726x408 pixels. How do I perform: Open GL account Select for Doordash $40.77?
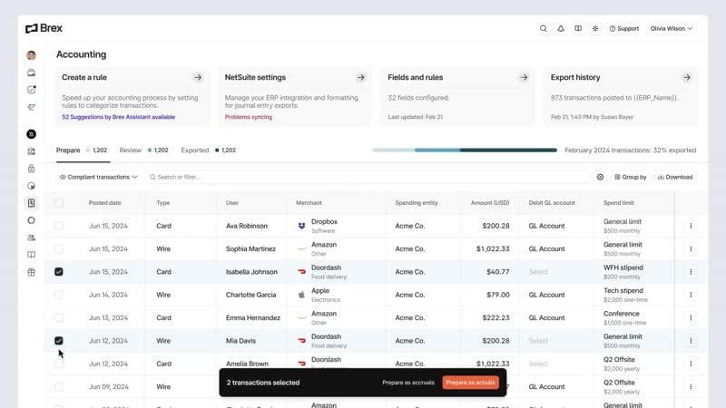539,271
